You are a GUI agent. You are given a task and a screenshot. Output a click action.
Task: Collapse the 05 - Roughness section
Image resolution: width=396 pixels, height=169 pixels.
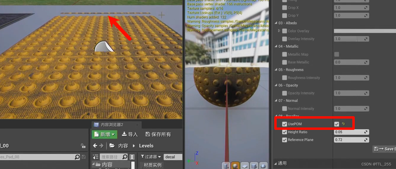coord(276,70)
